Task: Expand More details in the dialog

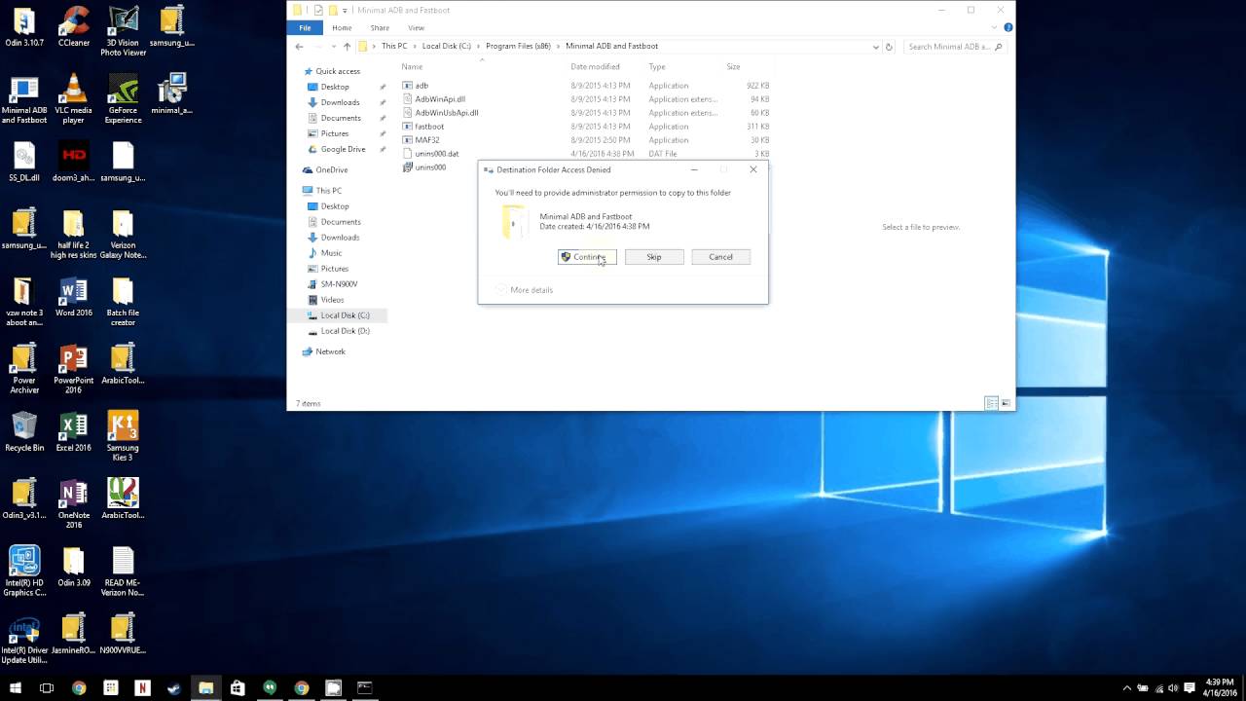Action: [525, 290]
